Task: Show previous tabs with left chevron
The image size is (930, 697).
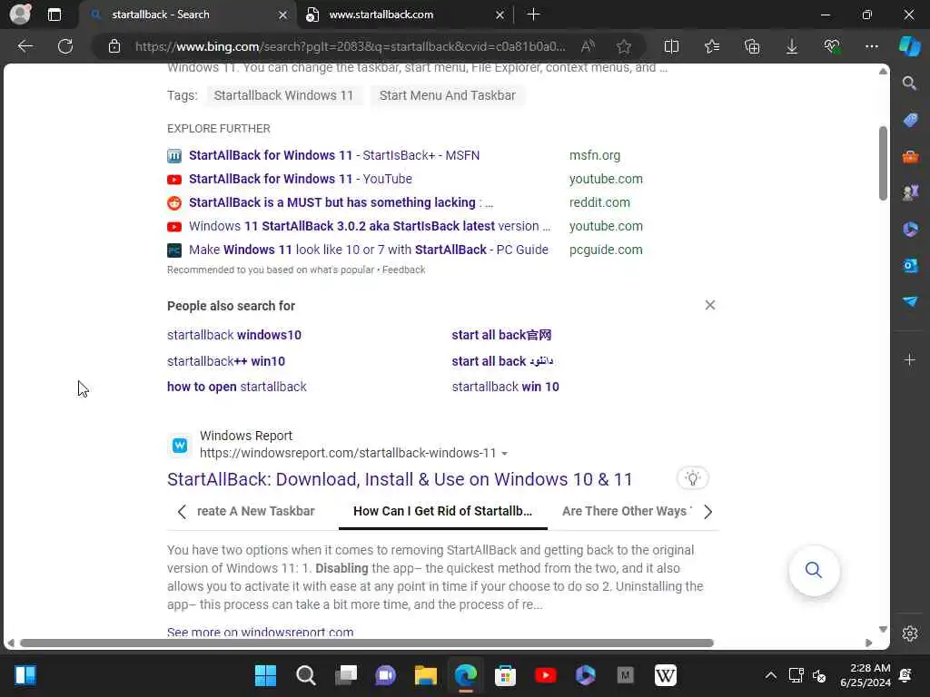Action: tap(182, 512)
